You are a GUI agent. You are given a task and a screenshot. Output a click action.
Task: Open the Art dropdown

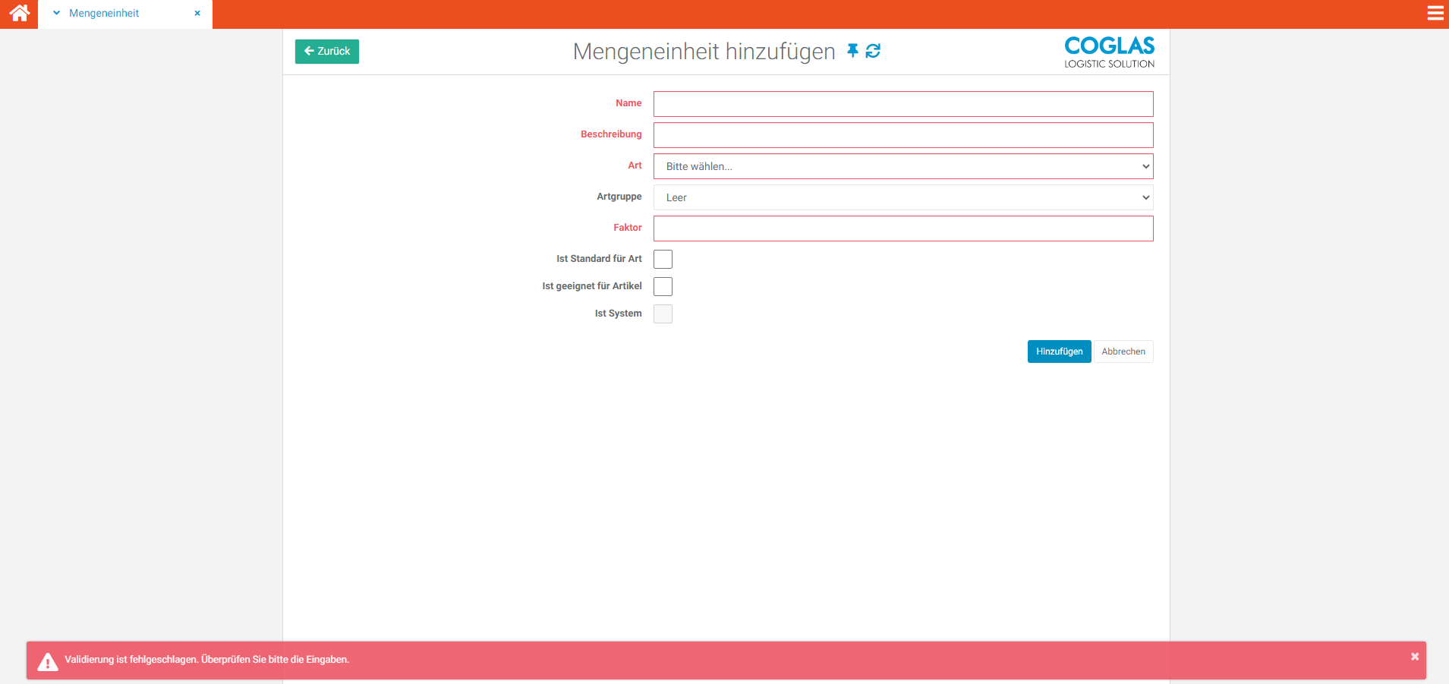[902, 166]
